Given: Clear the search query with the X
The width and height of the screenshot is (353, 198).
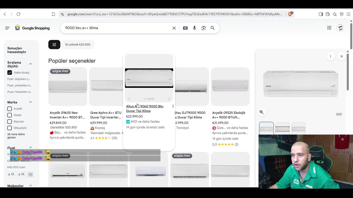Looking at the screenshot, I should 174,28.
